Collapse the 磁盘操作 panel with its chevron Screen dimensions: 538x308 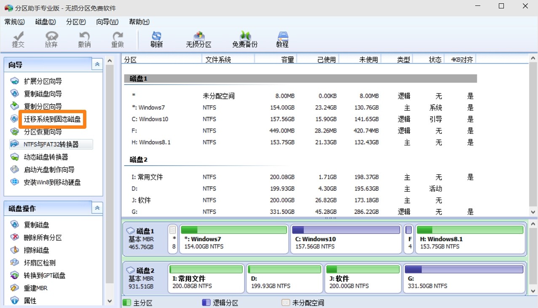point(97,208)
